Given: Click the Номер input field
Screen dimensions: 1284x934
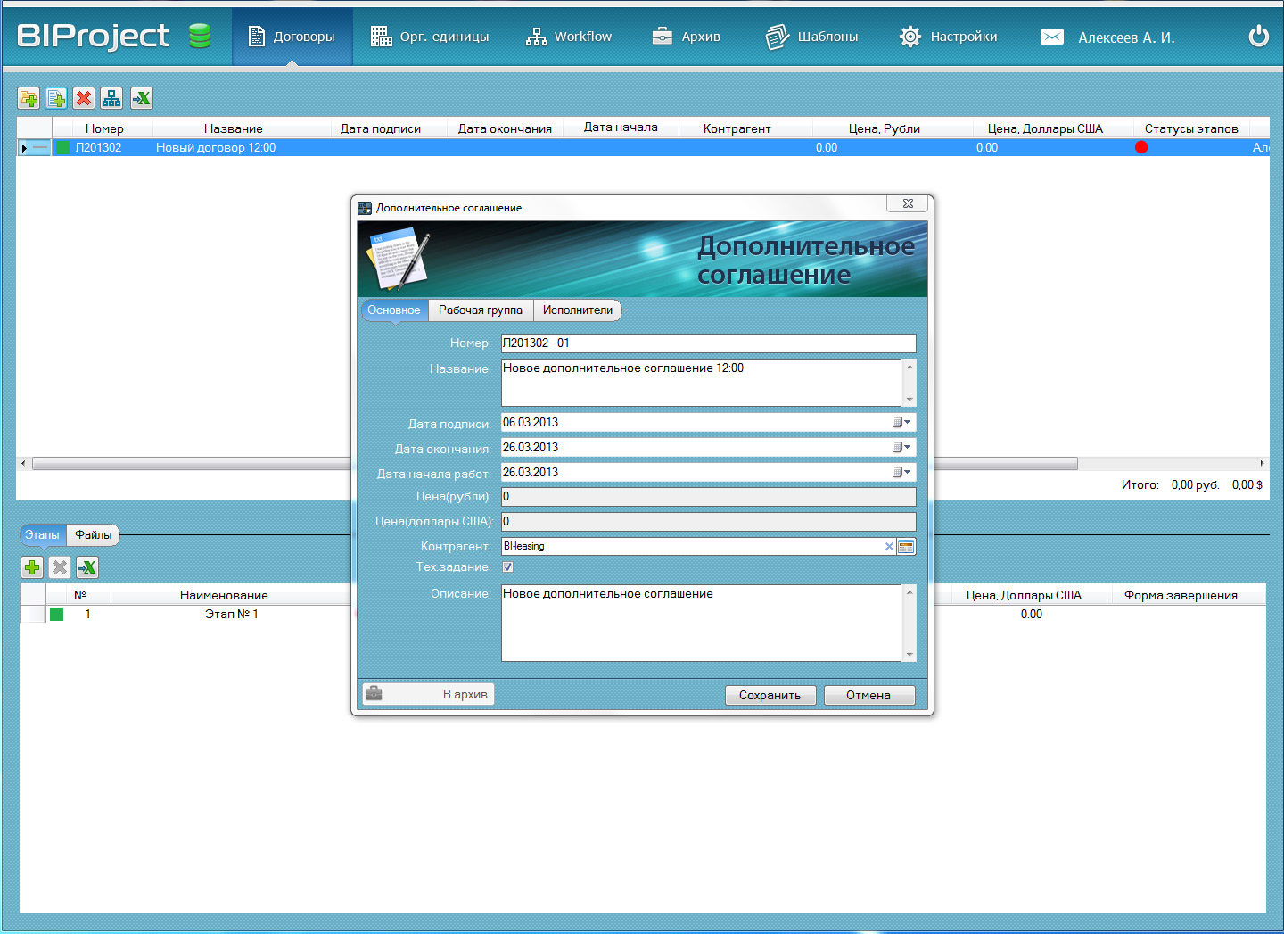Looking at the screenshot, I should 708,343.
